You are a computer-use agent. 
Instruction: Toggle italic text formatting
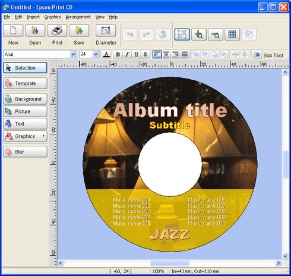(x=127, y=54)
